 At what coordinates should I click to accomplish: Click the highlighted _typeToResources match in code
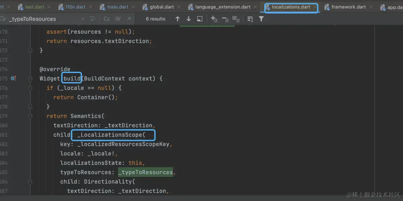pyautogui.click(x=145, y=172)
